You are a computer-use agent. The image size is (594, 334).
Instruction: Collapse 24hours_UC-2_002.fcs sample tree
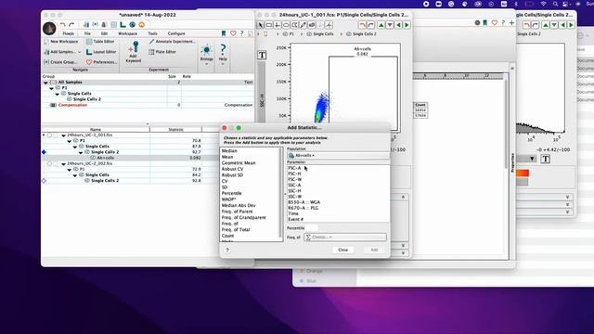click(63, 163)
